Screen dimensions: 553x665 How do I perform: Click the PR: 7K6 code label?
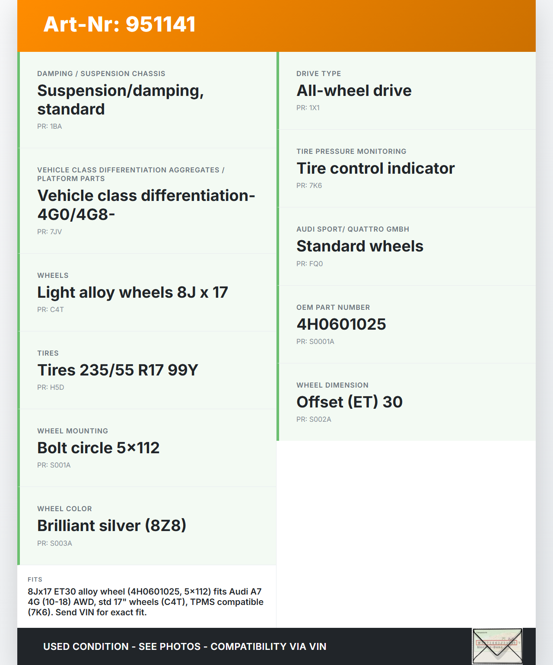(x=309, y=186)
